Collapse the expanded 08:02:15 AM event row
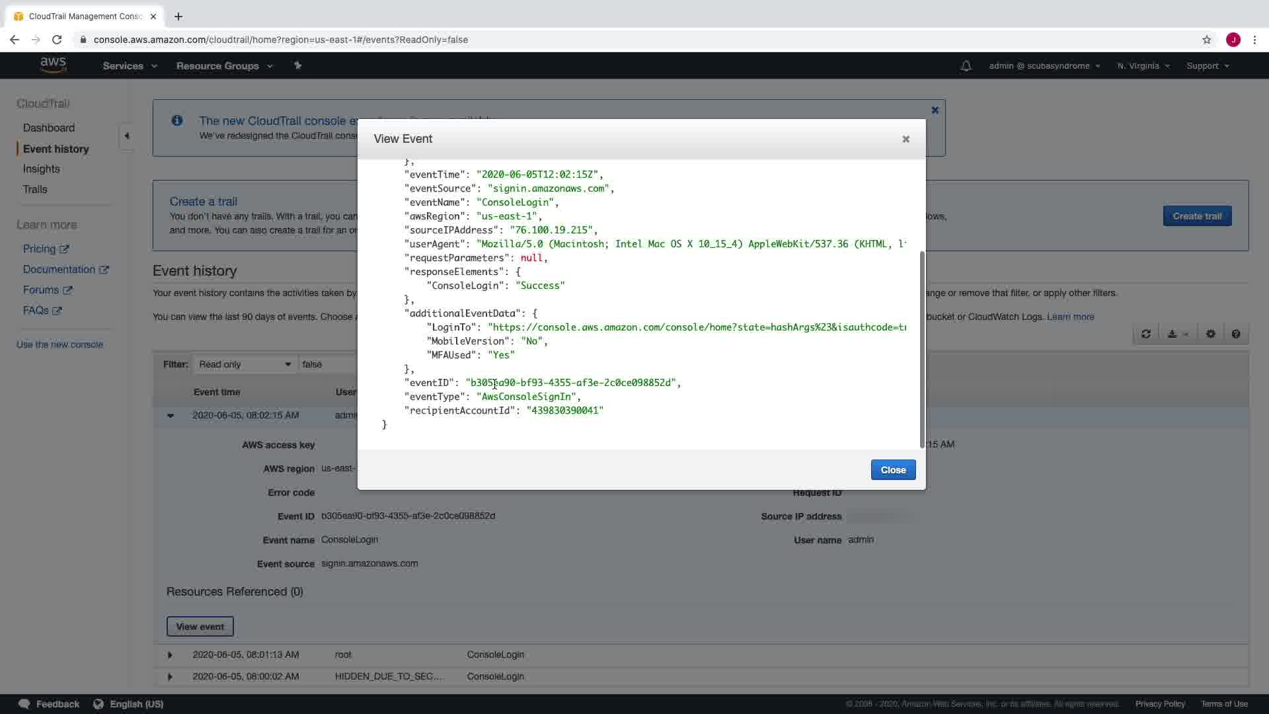The image size is (1269, 714). click(171, 416)
